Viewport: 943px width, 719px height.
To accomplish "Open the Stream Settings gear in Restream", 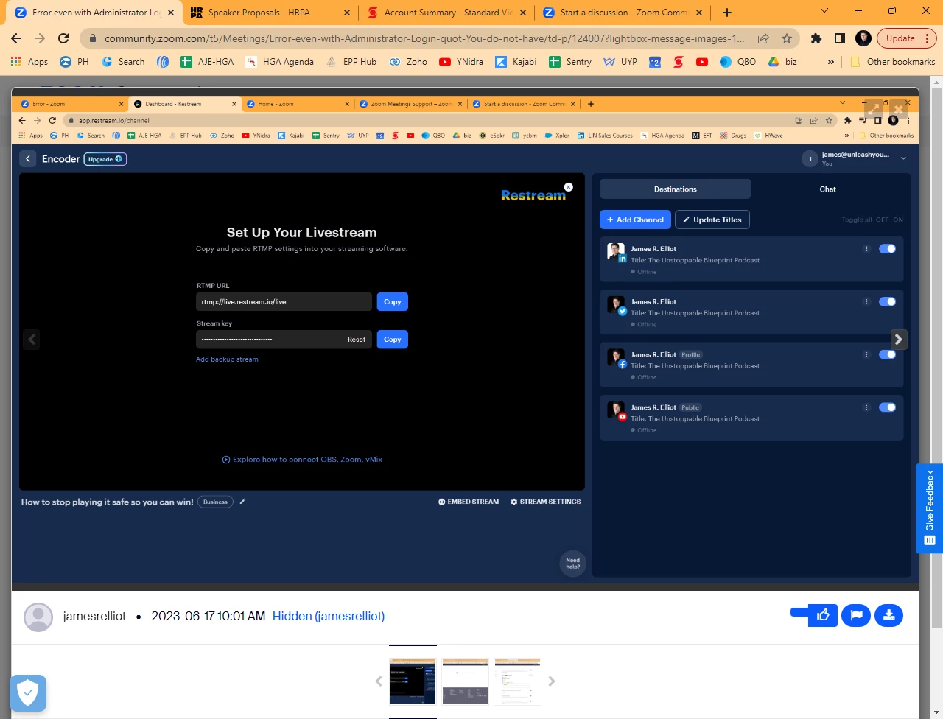I will (x=546, y=502).
